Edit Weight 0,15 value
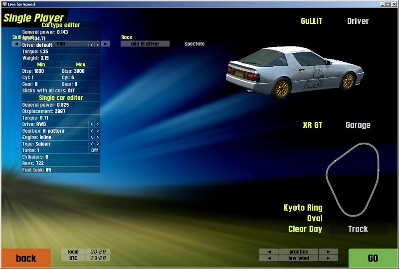399x269 pixels. [x=61, y=58]
